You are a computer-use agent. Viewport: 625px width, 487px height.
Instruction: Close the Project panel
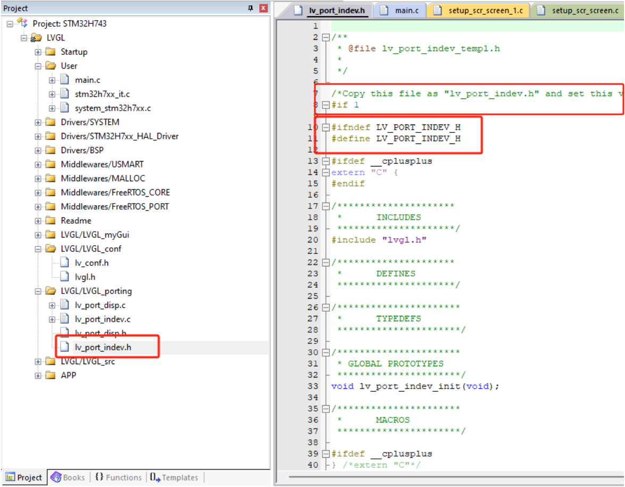point(263,8)
